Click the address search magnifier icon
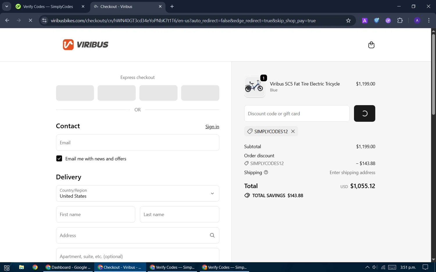Viewport: 436px width, 272px height. (x=212, y=235)
